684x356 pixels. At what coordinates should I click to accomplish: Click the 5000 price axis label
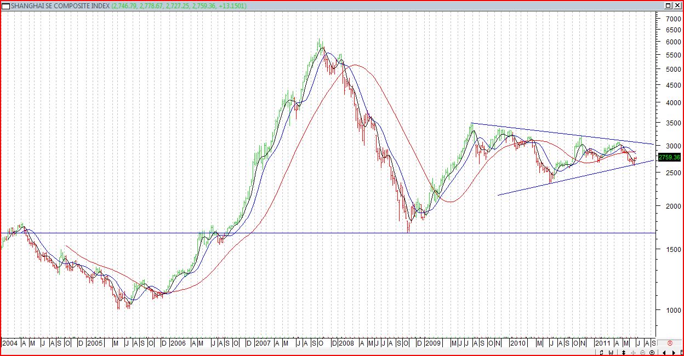673,70
